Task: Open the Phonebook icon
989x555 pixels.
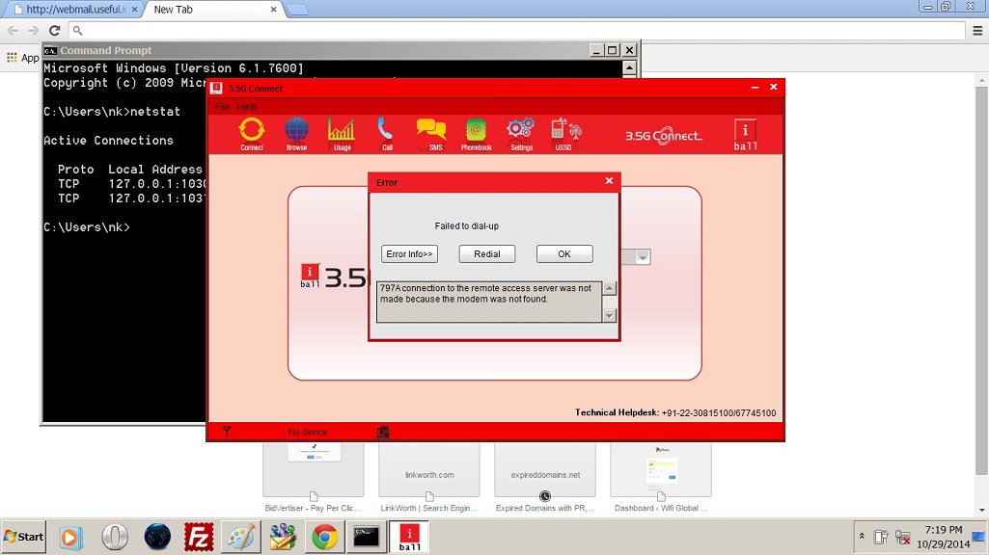Action: click(476, 133)
